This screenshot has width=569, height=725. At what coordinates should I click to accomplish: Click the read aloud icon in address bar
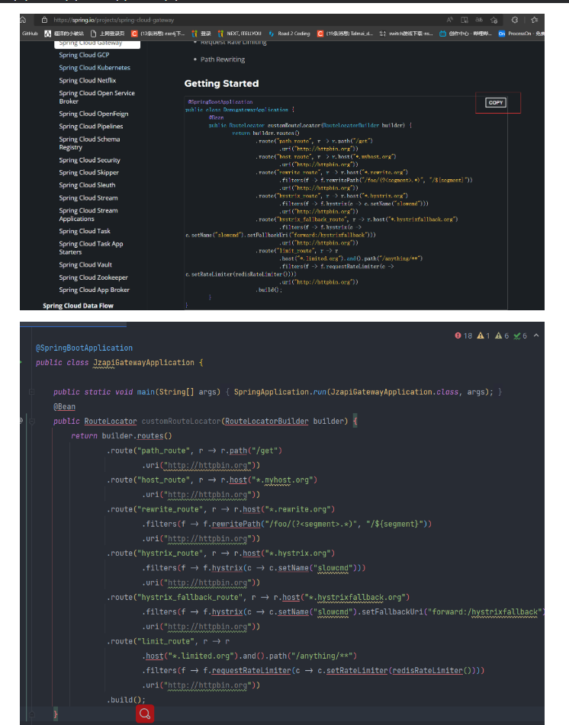[450, 20]
